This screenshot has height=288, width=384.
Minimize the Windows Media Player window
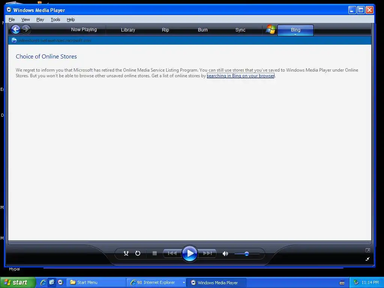point(352,10)
